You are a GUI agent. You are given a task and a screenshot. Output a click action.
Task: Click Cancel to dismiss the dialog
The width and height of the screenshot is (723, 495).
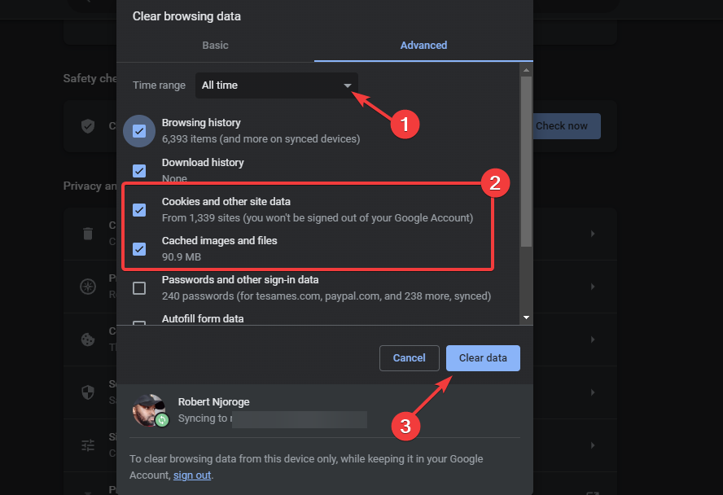(x=409, y=357)
